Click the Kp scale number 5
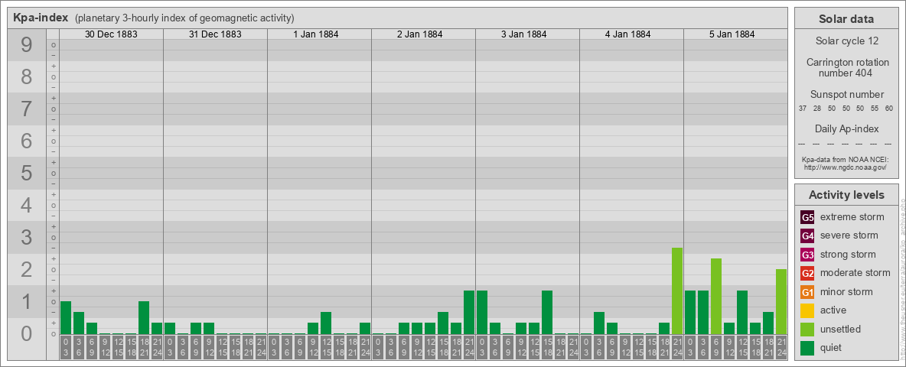 click(27, 173)
